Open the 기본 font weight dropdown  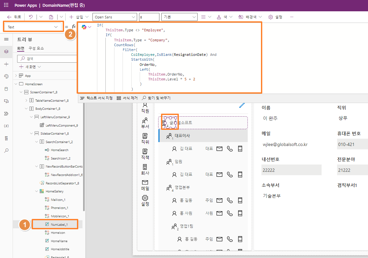pyautogui.click(x=179, y=17)
